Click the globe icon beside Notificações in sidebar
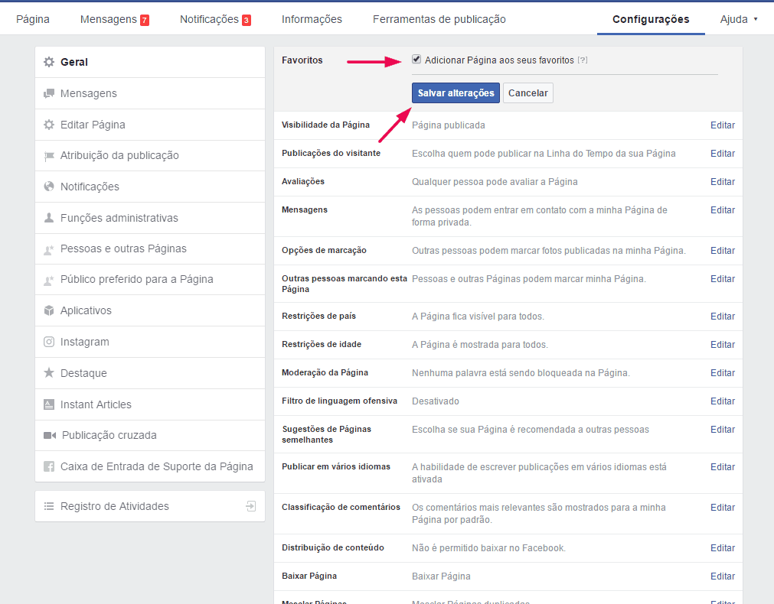 [x=49, y=187]
